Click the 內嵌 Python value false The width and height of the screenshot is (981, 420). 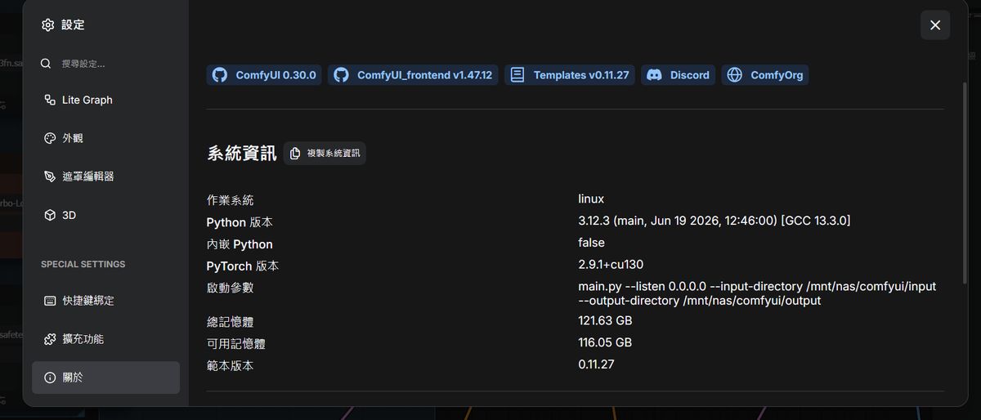[x=591, y=243]
